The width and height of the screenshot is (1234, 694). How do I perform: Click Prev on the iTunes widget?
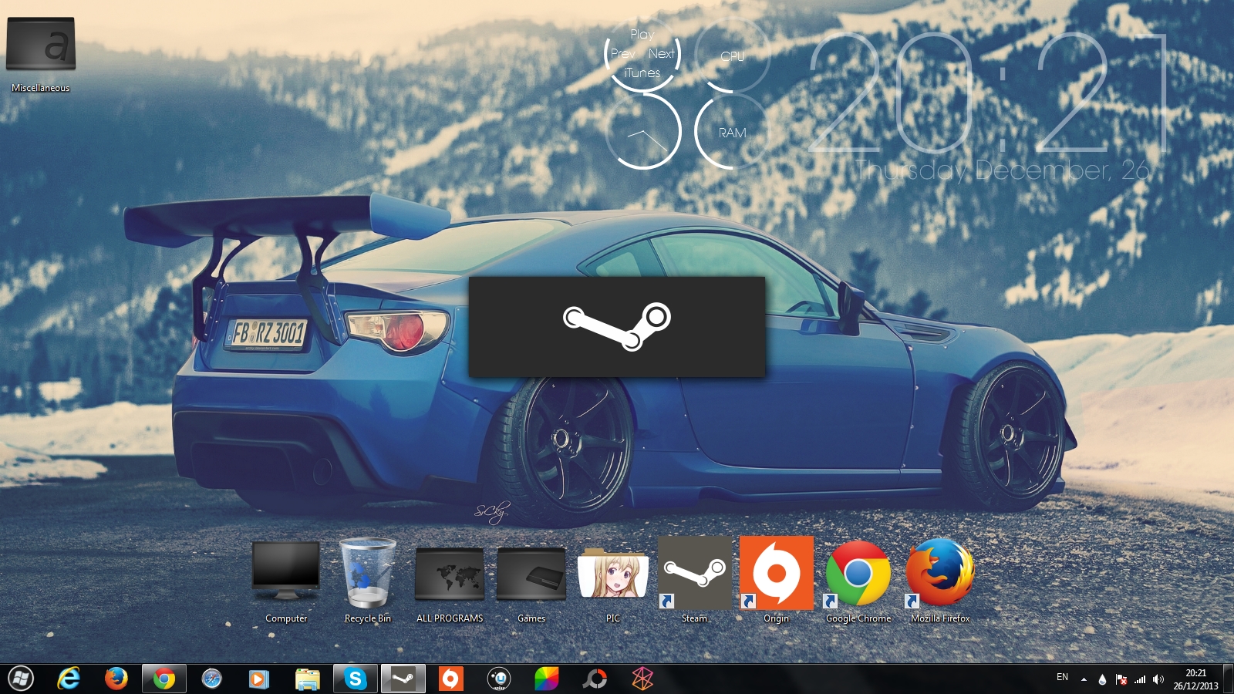point(623,53)
